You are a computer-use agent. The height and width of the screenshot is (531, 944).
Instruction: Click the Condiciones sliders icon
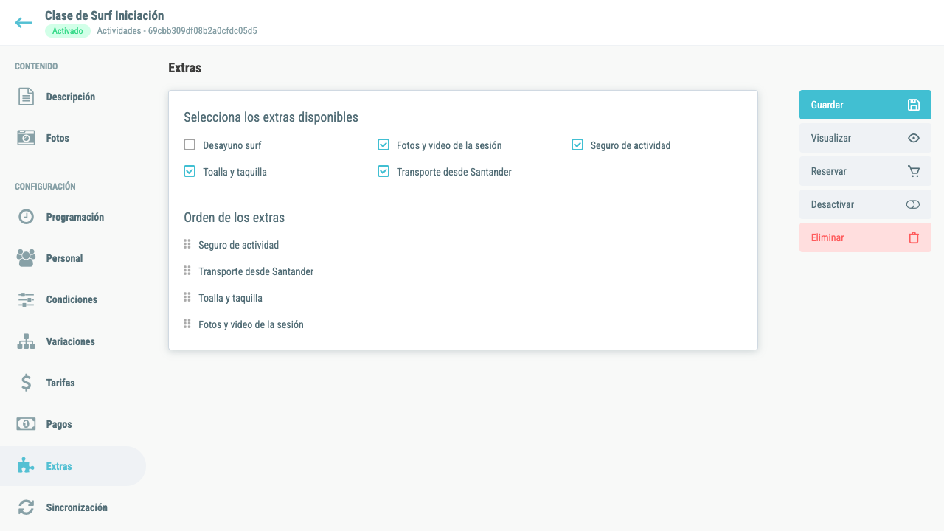26,299
